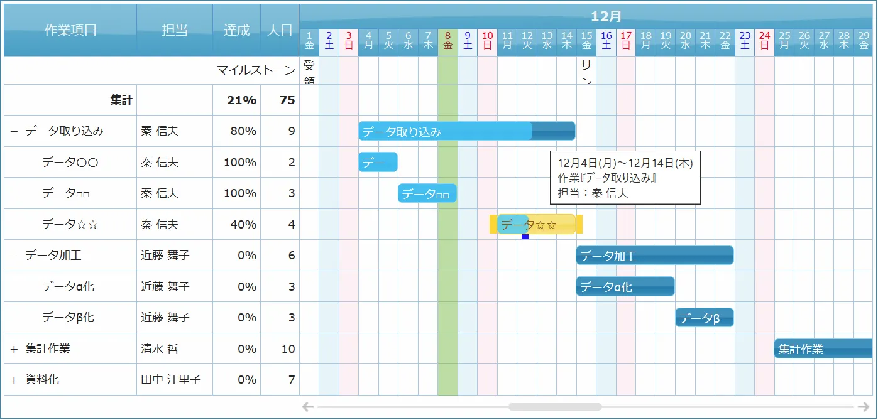Click the small blue progress marker under データ☆☆
This screenshot has width=878, height=420.
(x=525, y=236)
